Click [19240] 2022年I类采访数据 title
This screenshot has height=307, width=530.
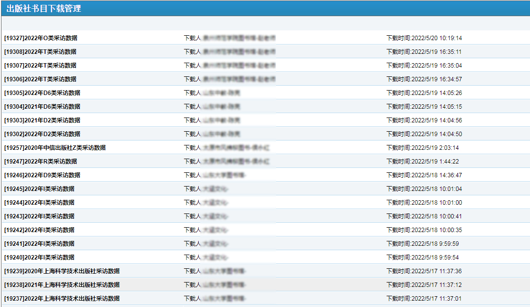[x=39, y=258]
